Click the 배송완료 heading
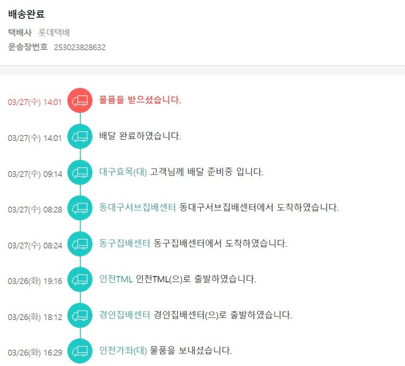 pyautogui.click(x=26, y=15)
